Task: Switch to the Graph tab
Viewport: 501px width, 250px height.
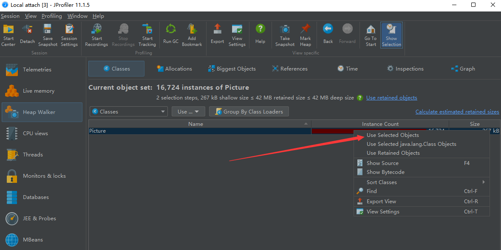Action: (463, 69)
